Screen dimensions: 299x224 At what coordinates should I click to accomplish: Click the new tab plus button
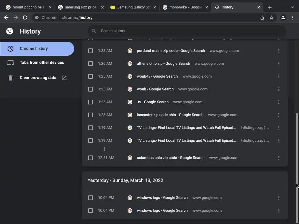point(270,7)
